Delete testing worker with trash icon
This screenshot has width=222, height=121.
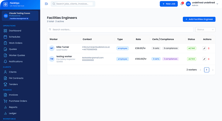tap(209, 59)
